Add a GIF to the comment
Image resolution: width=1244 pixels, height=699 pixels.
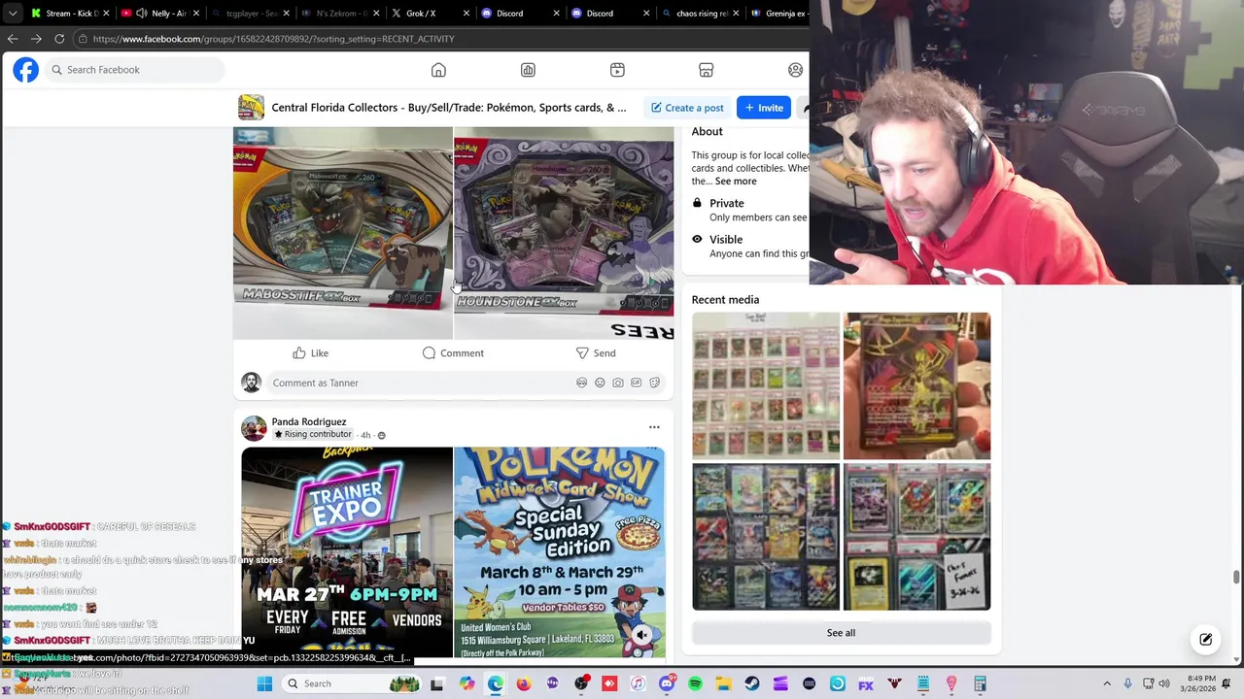[637, 383]
